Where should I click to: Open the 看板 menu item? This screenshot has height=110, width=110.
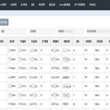[33, 5]
